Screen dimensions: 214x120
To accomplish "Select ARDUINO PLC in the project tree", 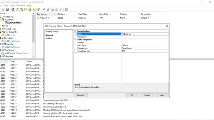I will coord(15,23).
